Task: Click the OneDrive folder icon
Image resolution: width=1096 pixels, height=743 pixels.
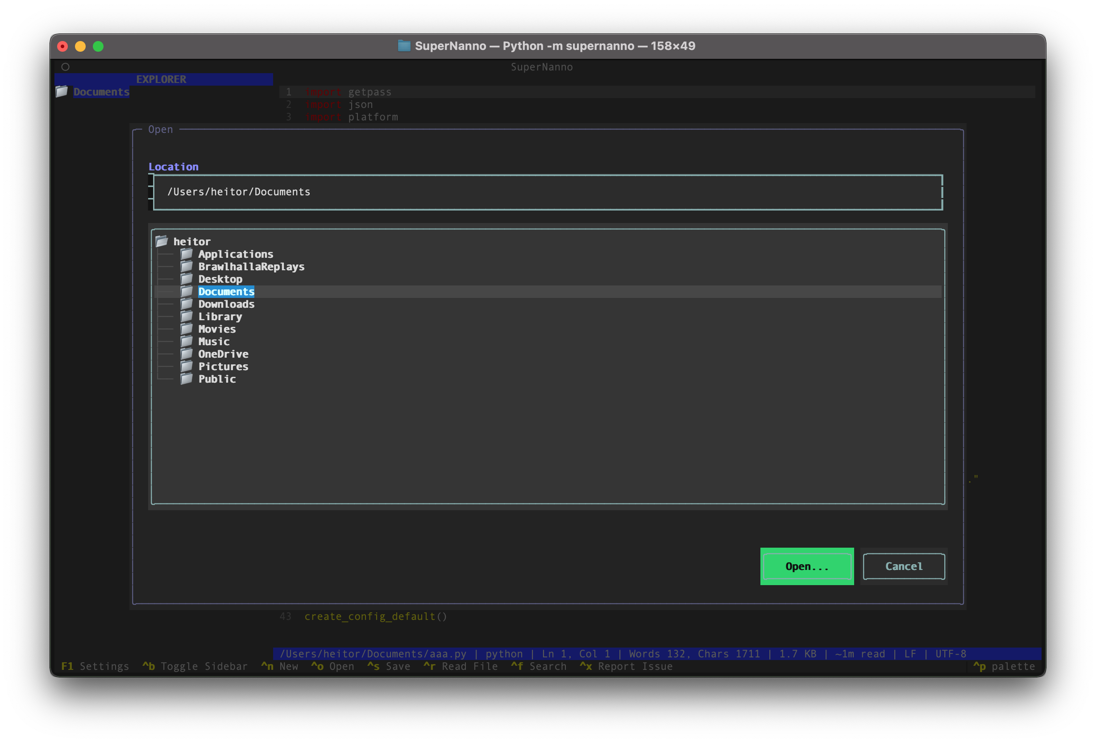Action: [187, 354]
